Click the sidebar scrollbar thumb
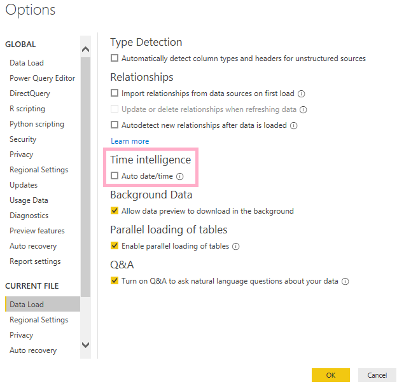Screen dimensions: 404x386 (x=85, y=177)
